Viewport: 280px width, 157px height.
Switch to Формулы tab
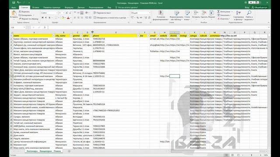pyautogui.click(x=69, y=7)
